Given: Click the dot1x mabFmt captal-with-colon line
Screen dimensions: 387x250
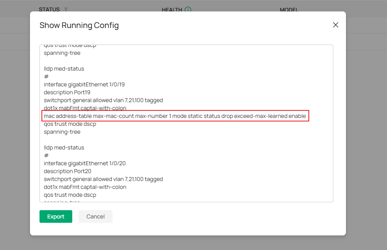Looking at the screenshot, I should (x=85, y=108).
